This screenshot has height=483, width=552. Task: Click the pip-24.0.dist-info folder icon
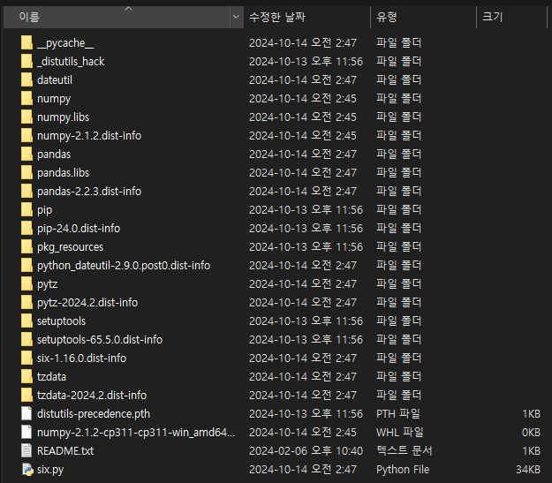(26, 228)
